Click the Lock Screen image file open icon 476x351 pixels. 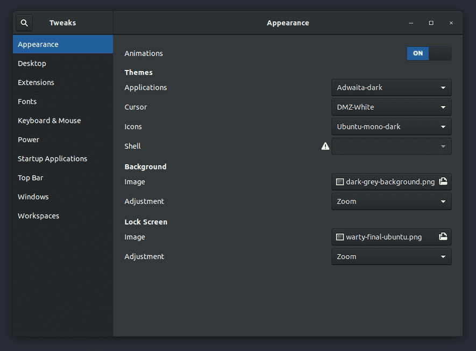[443, 237]
